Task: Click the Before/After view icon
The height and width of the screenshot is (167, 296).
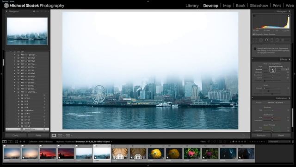Action: point(60,135)
